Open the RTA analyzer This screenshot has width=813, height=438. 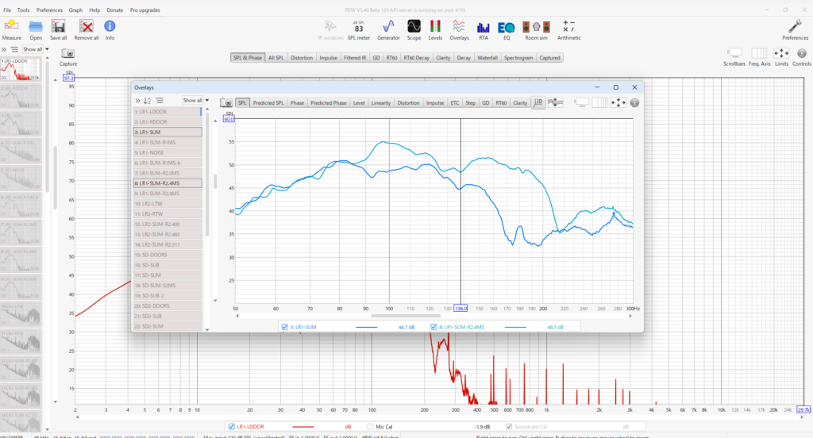pos(484,30)
